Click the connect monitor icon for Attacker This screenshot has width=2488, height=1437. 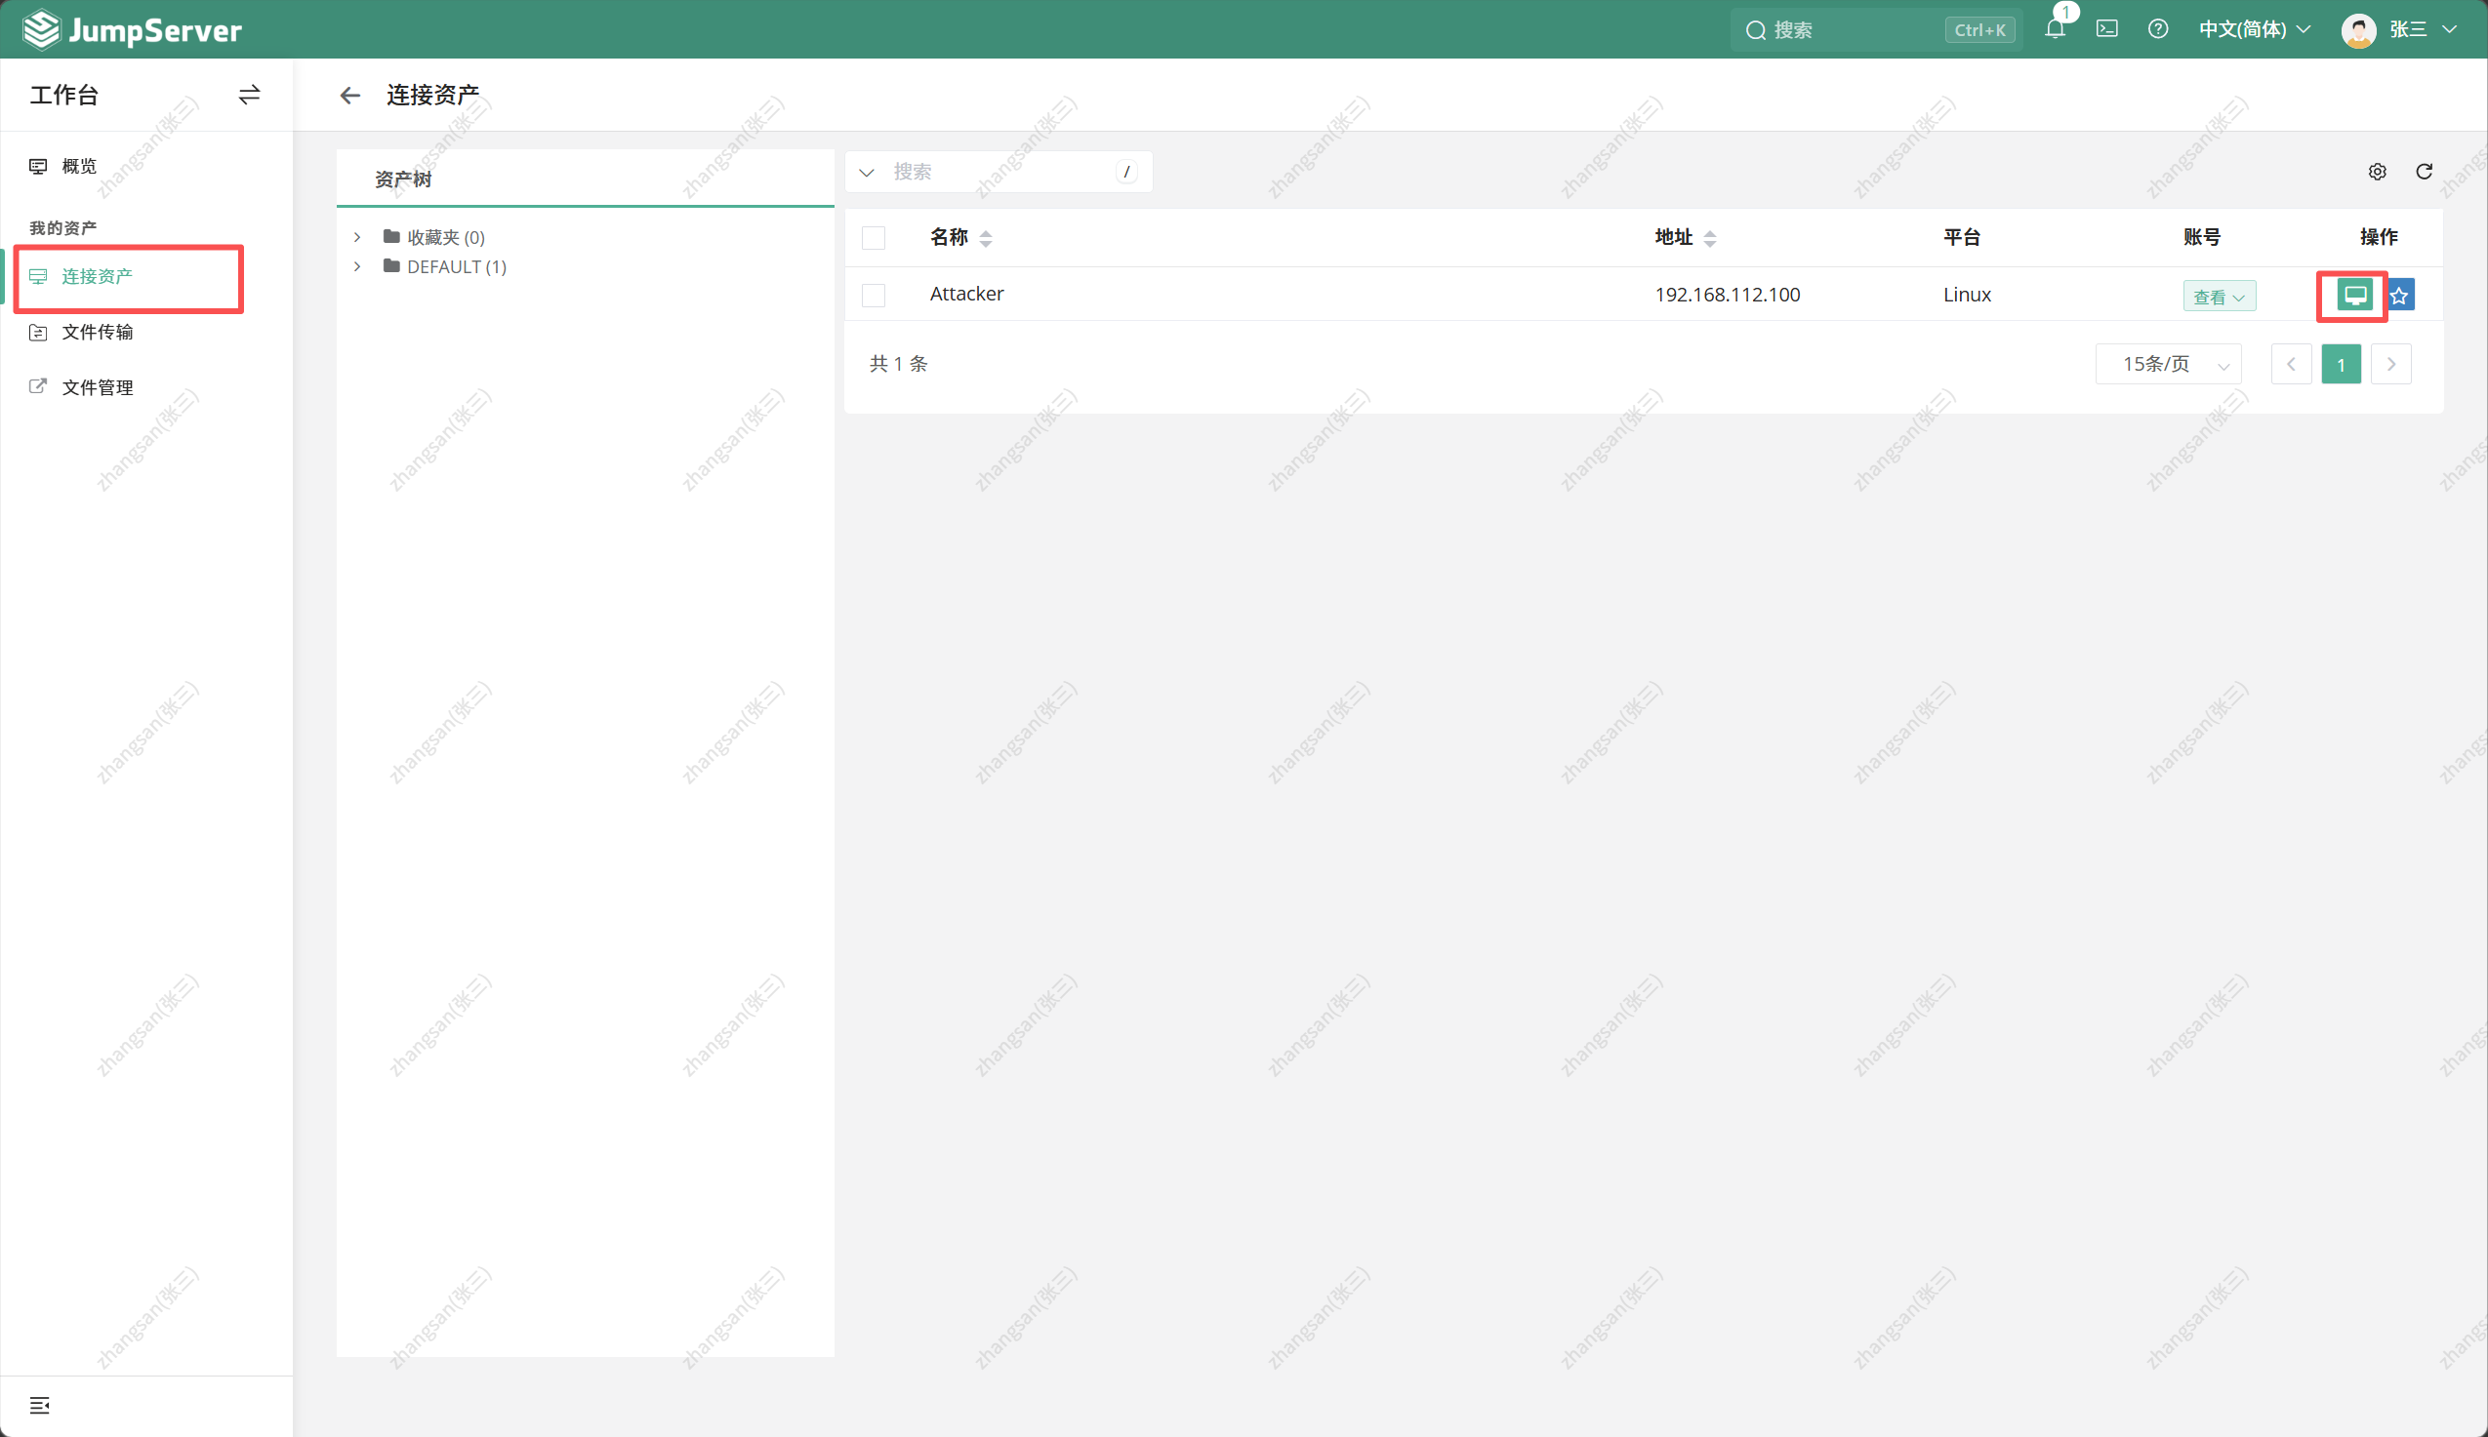(2354, 295)
